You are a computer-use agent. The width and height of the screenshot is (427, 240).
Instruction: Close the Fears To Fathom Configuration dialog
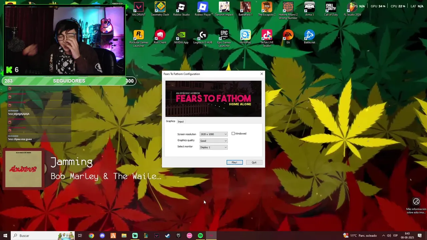[x=262, y=74]
